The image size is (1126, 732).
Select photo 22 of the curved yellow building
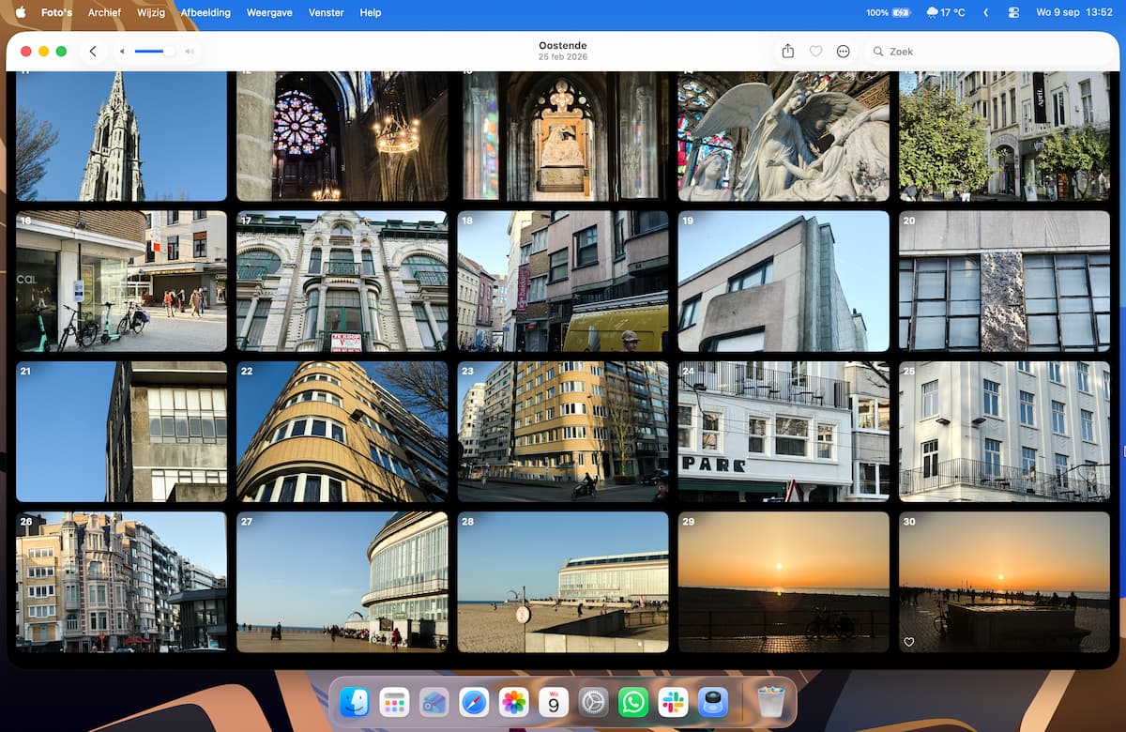coord(342,432)
